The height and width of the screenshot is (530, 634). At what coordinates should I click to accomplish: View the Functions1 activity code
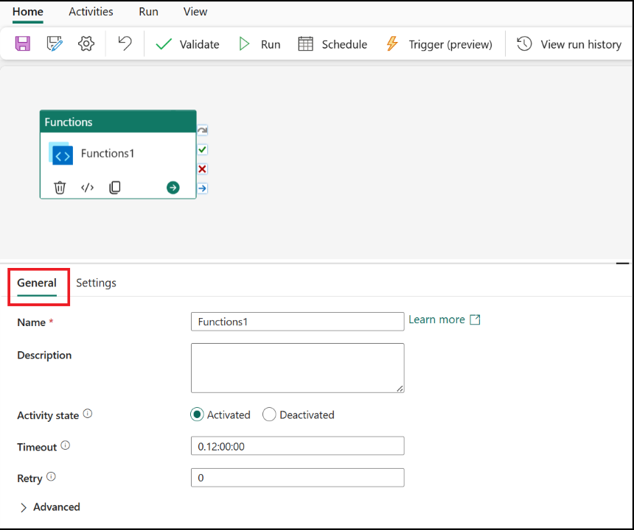pyautogui.click(x=87, y=187)
